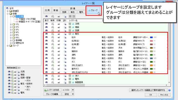Click fill icon for 液化石油ガス(LPG) layer

pyautogui.click(x=65, y=72)
